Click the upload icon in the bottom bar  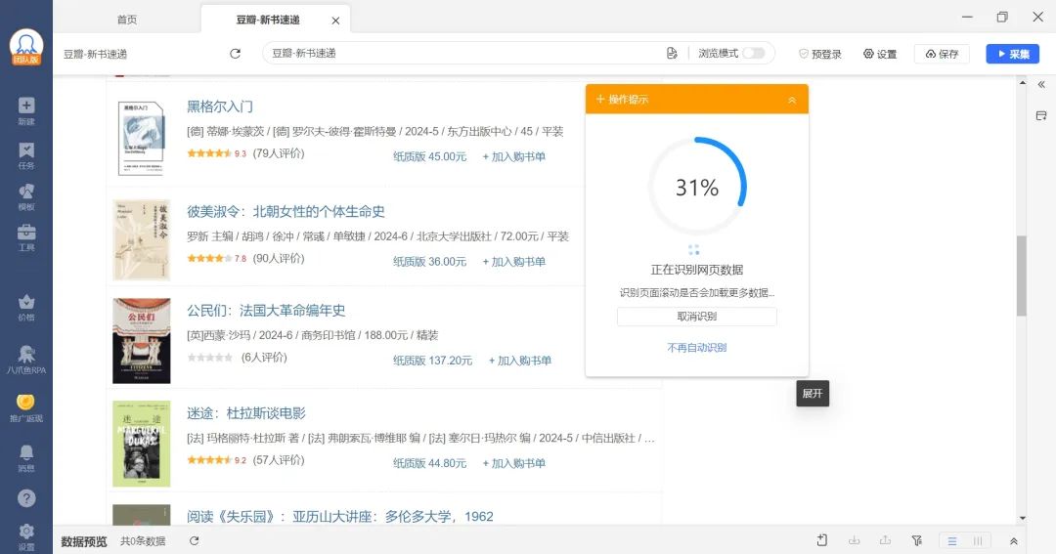click(885, 540)
